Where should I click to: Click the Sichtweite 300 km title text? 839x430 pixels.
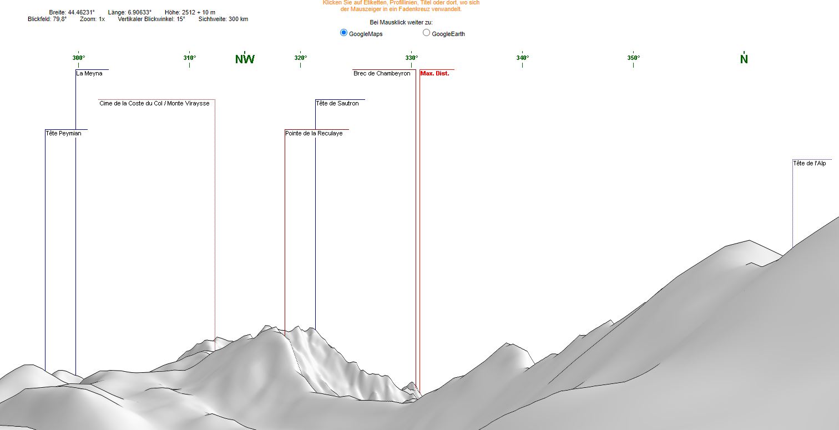click(x=223, y=19)
